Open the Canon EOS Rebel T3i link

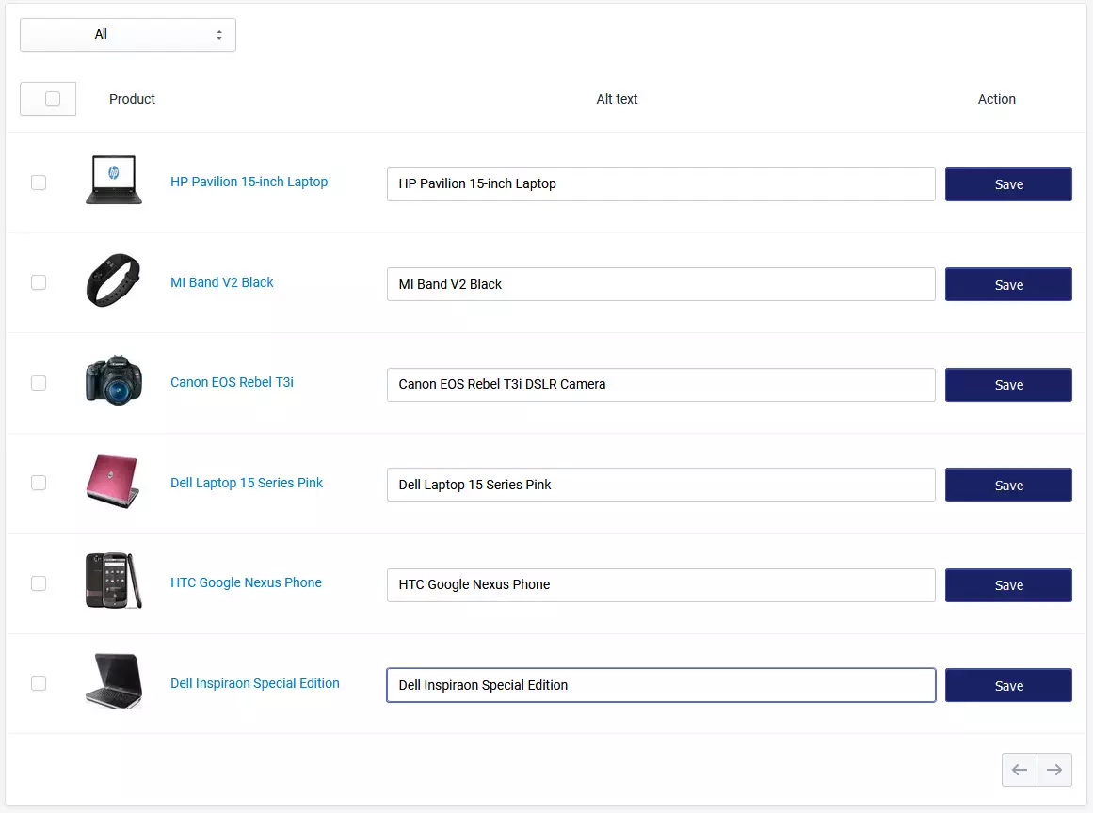(x=232, y=382)
